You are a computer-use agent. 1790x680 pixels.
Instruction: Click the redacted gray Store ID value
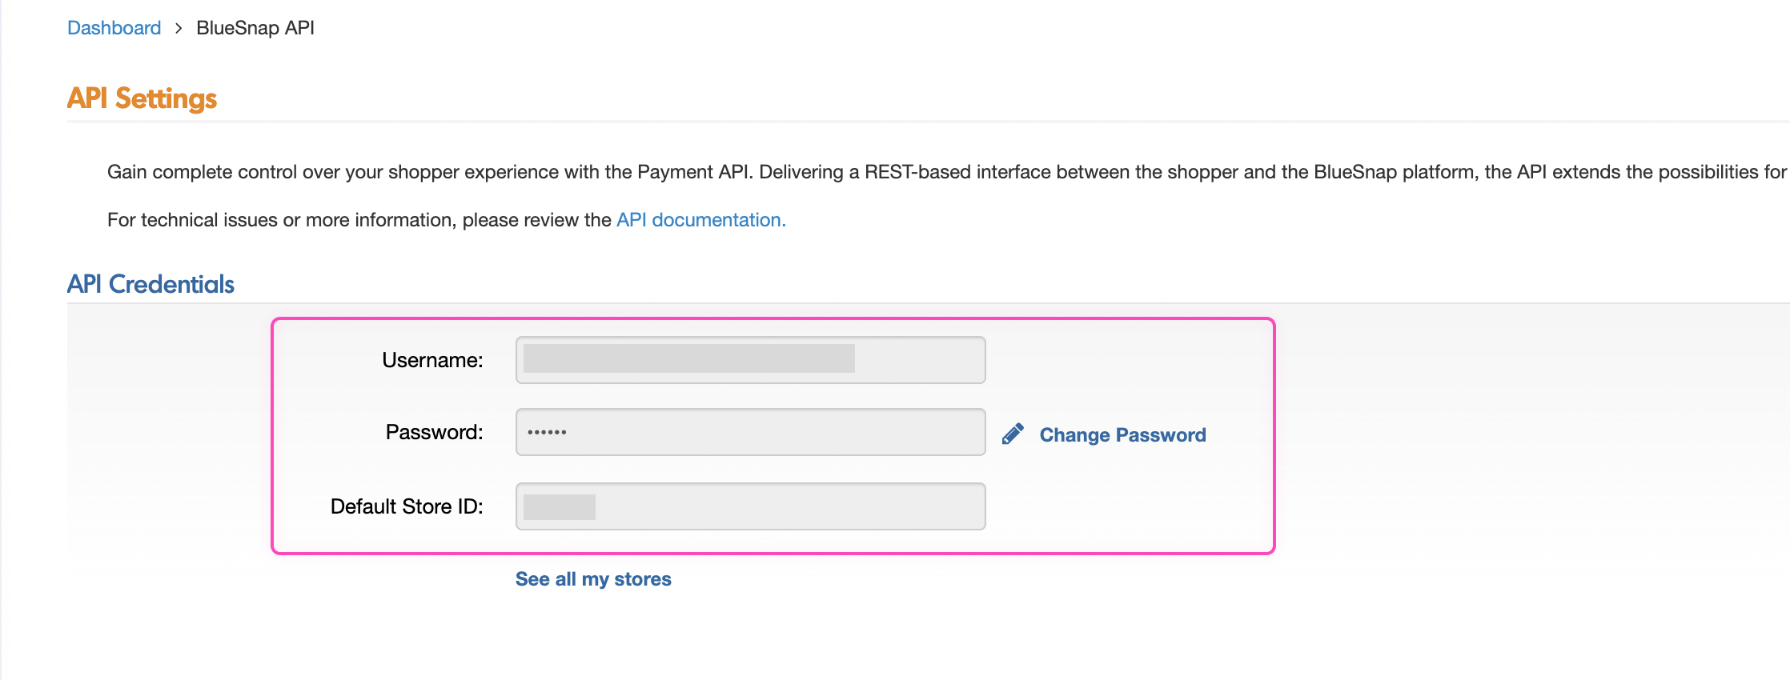(559, 507)
